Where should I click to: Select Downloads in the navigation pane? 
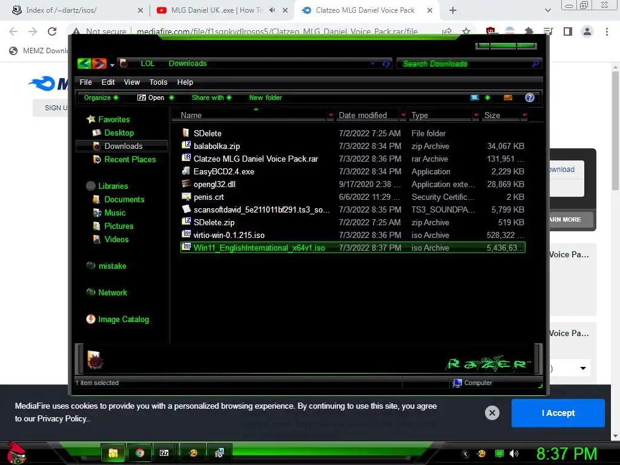coord(121,147)
